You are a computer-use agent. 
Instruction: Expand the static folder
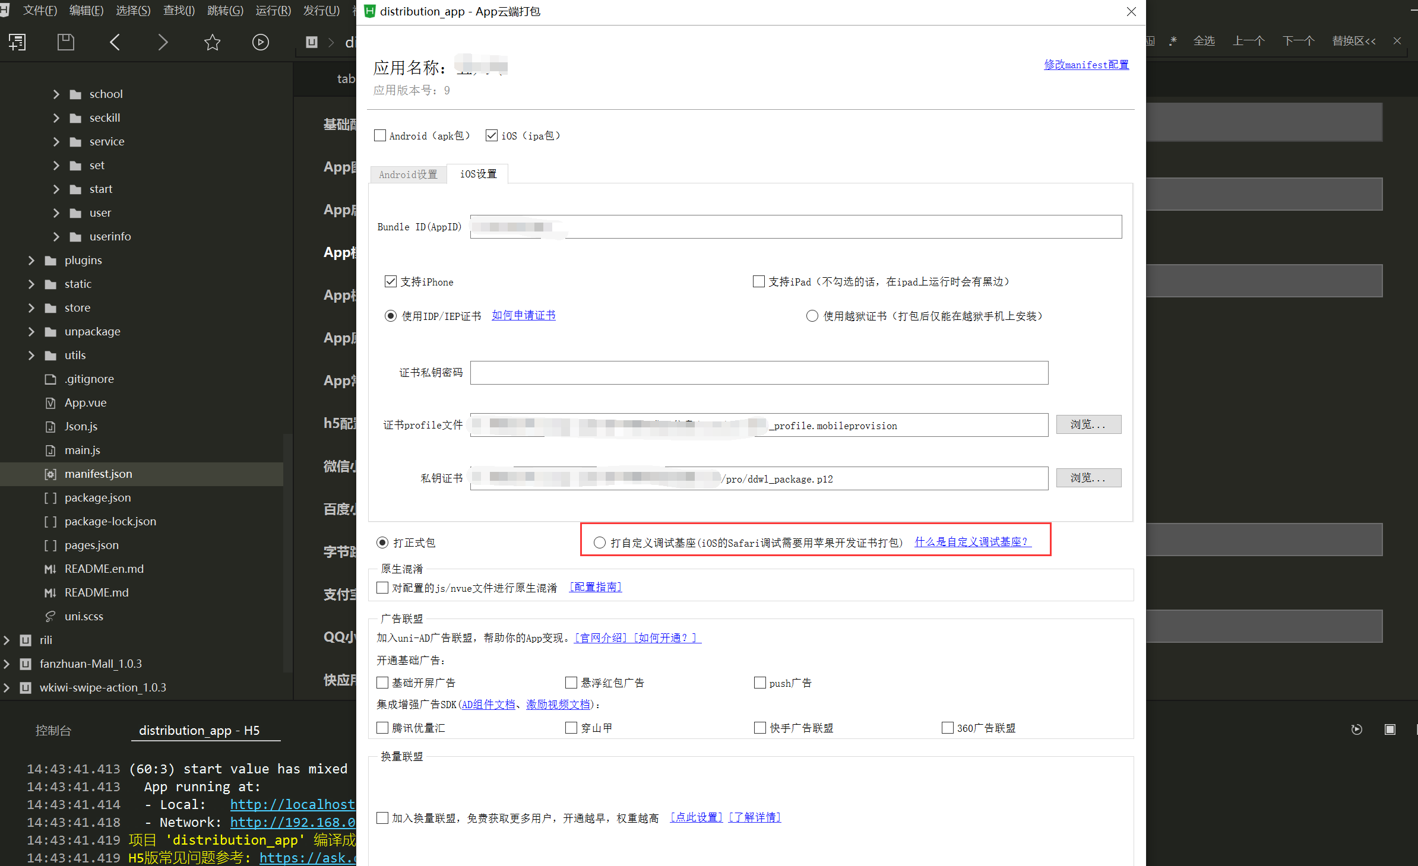pyautogui.click(x=31, y=284)
